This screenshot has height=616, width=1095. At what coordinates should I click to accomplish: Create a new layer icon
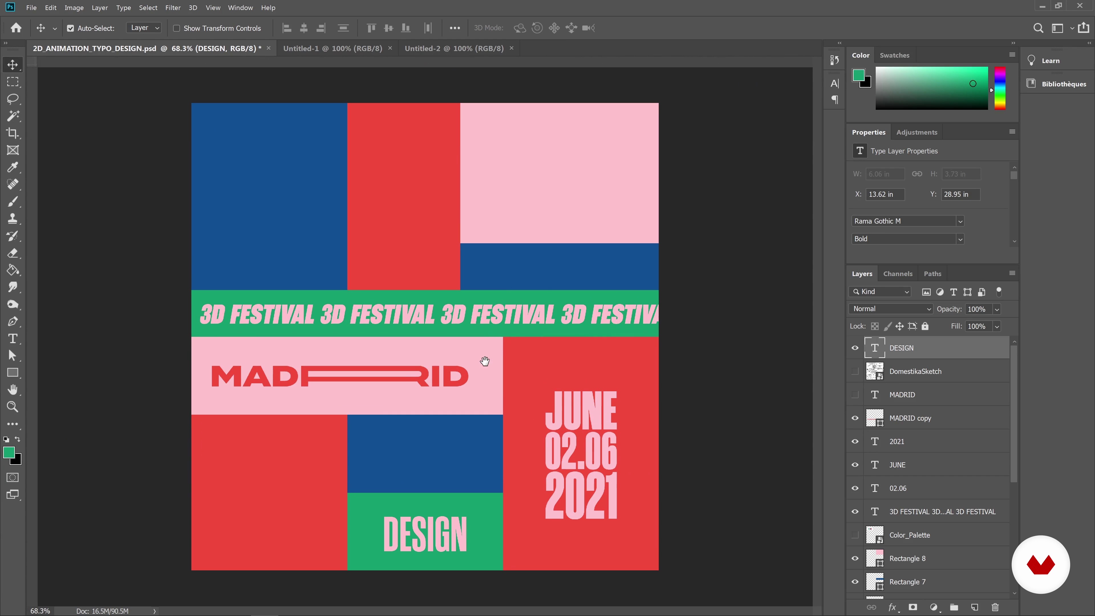pos(975,607)
